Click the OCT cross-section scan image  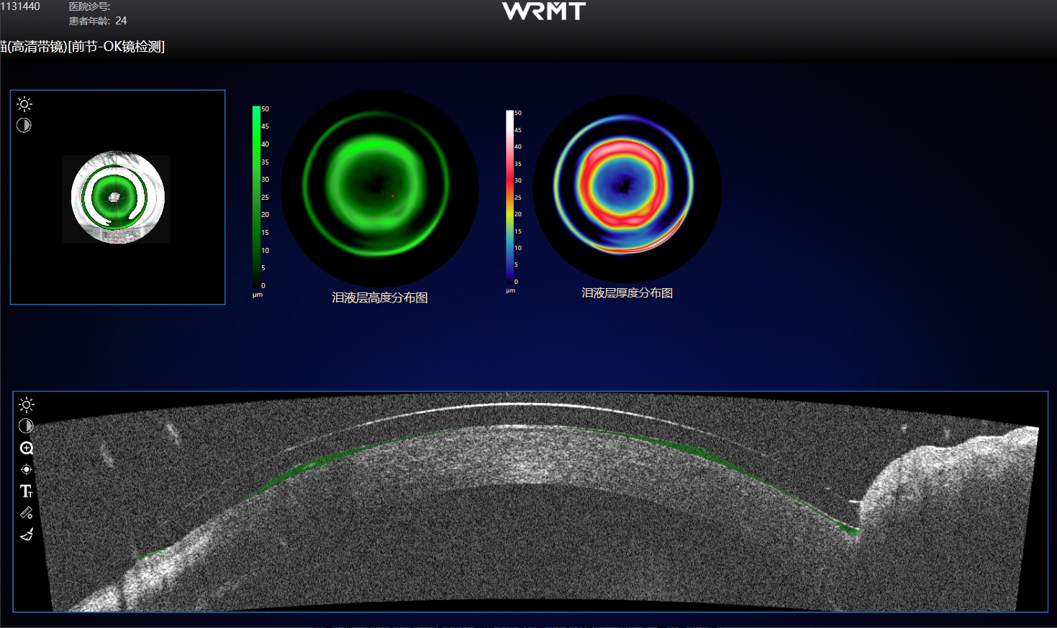click(x=530, y=502)
